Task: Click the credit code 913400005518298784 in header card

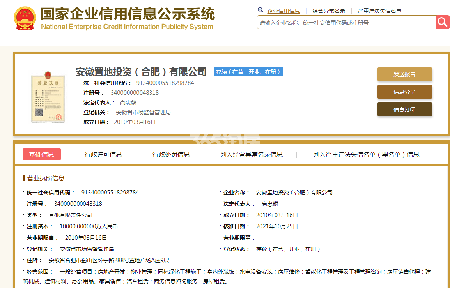Action: pyautogui.click(x=165, y=83)
